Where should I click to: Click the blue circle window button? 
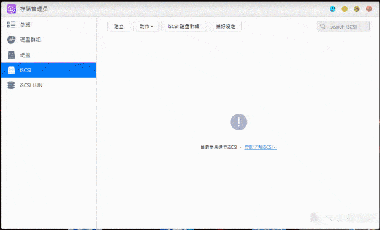click(332, 9)
